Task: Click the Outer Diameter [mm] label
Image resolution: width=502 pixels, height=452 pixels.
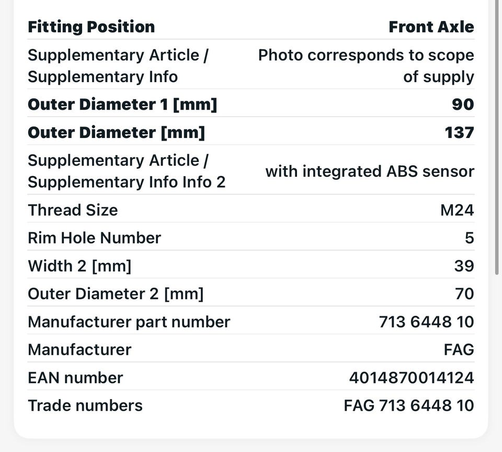Action: click(x=116, y=132)
